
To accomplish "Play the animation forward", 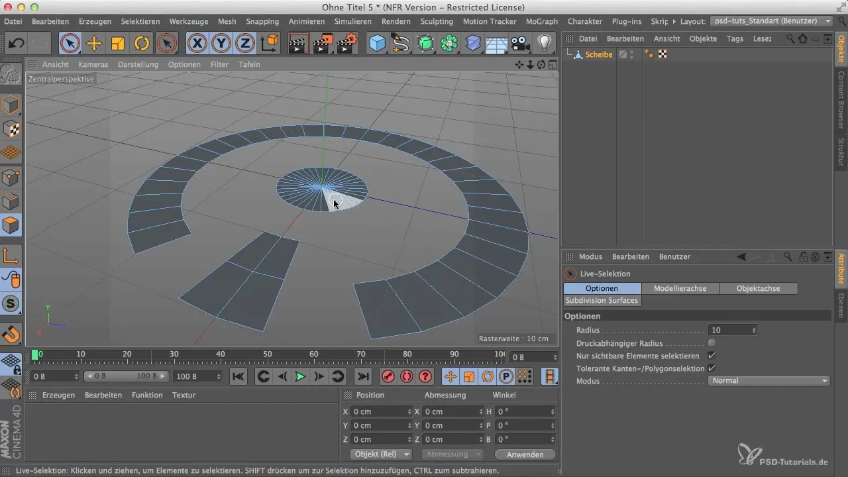I will [x=300, y=376].
